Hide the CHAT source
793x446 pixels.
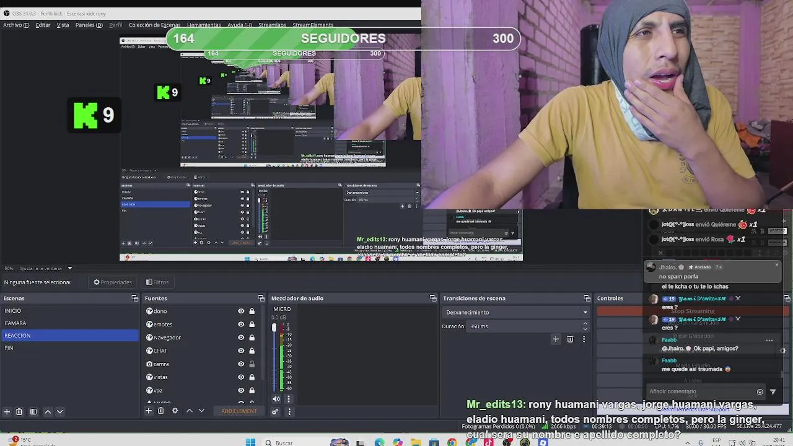coord(241,351)
